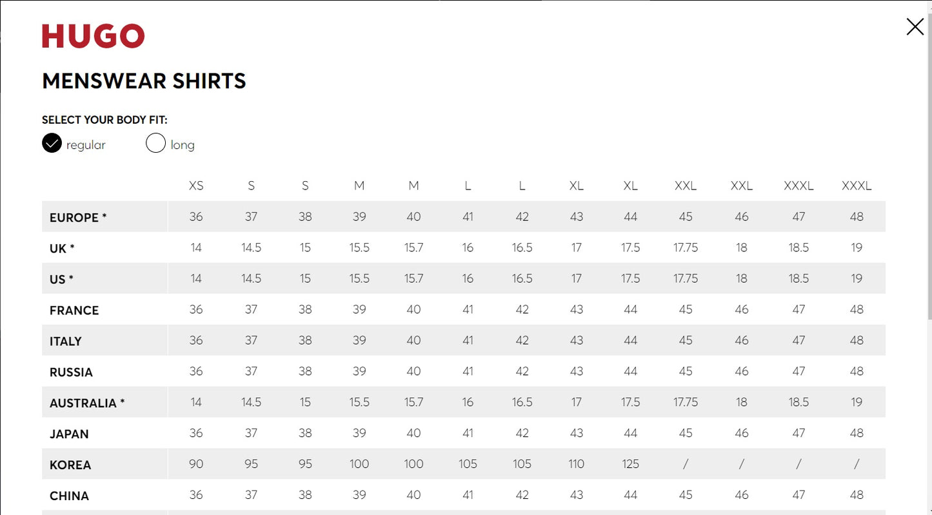Click the AUSTRALIA row label

87,403
